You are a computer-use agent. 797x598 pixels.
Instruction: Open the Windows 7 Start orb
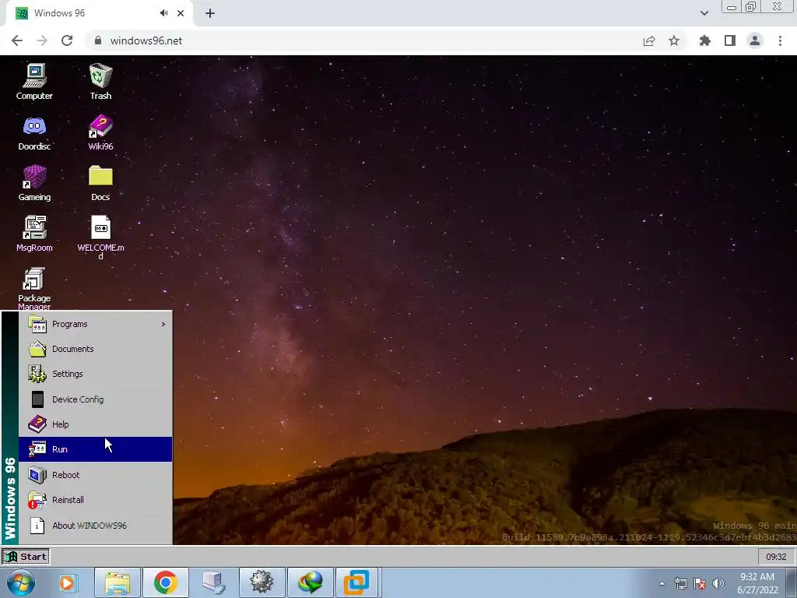[21, 582]
